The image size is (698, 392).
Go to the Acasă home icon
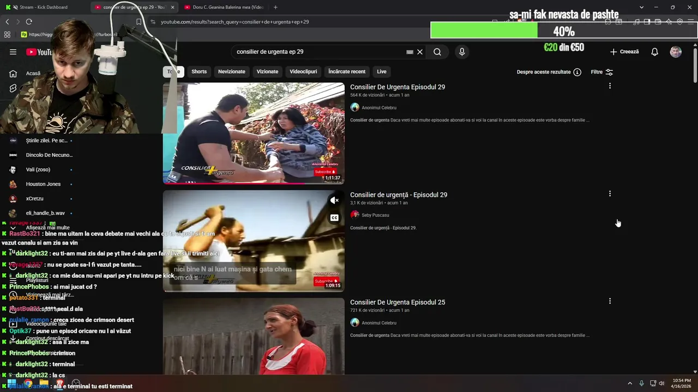13,73
